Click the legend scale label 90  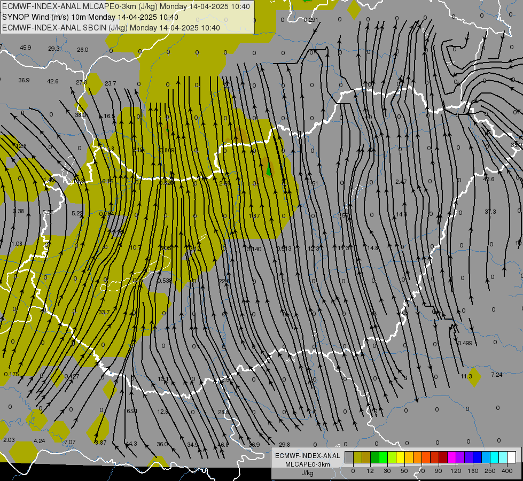coord(438,471)
